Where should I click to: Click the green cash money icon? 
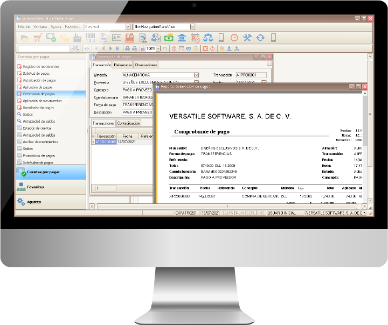[169, 38]
